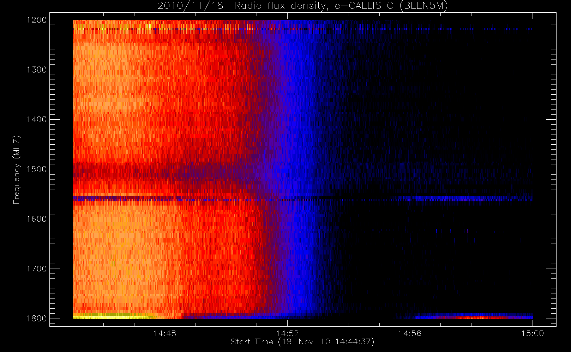Click the 14:56 time tick label
The image size is (571, 352).
410,333
